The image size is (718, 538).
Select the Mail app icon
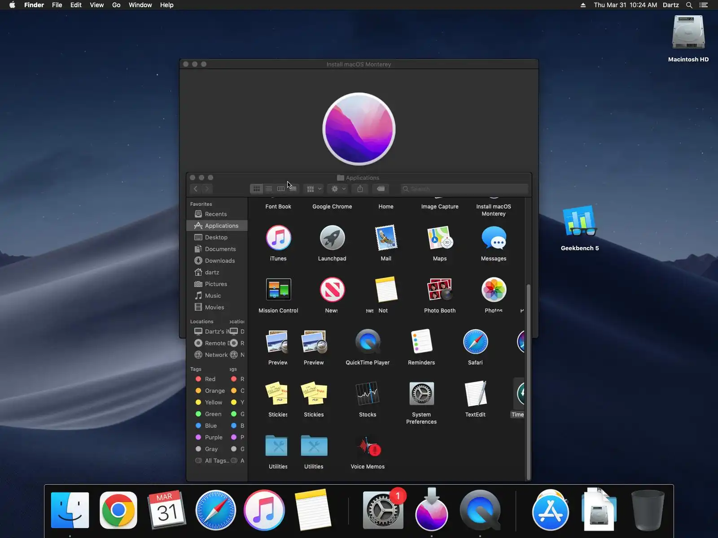(x=386, y=238)
